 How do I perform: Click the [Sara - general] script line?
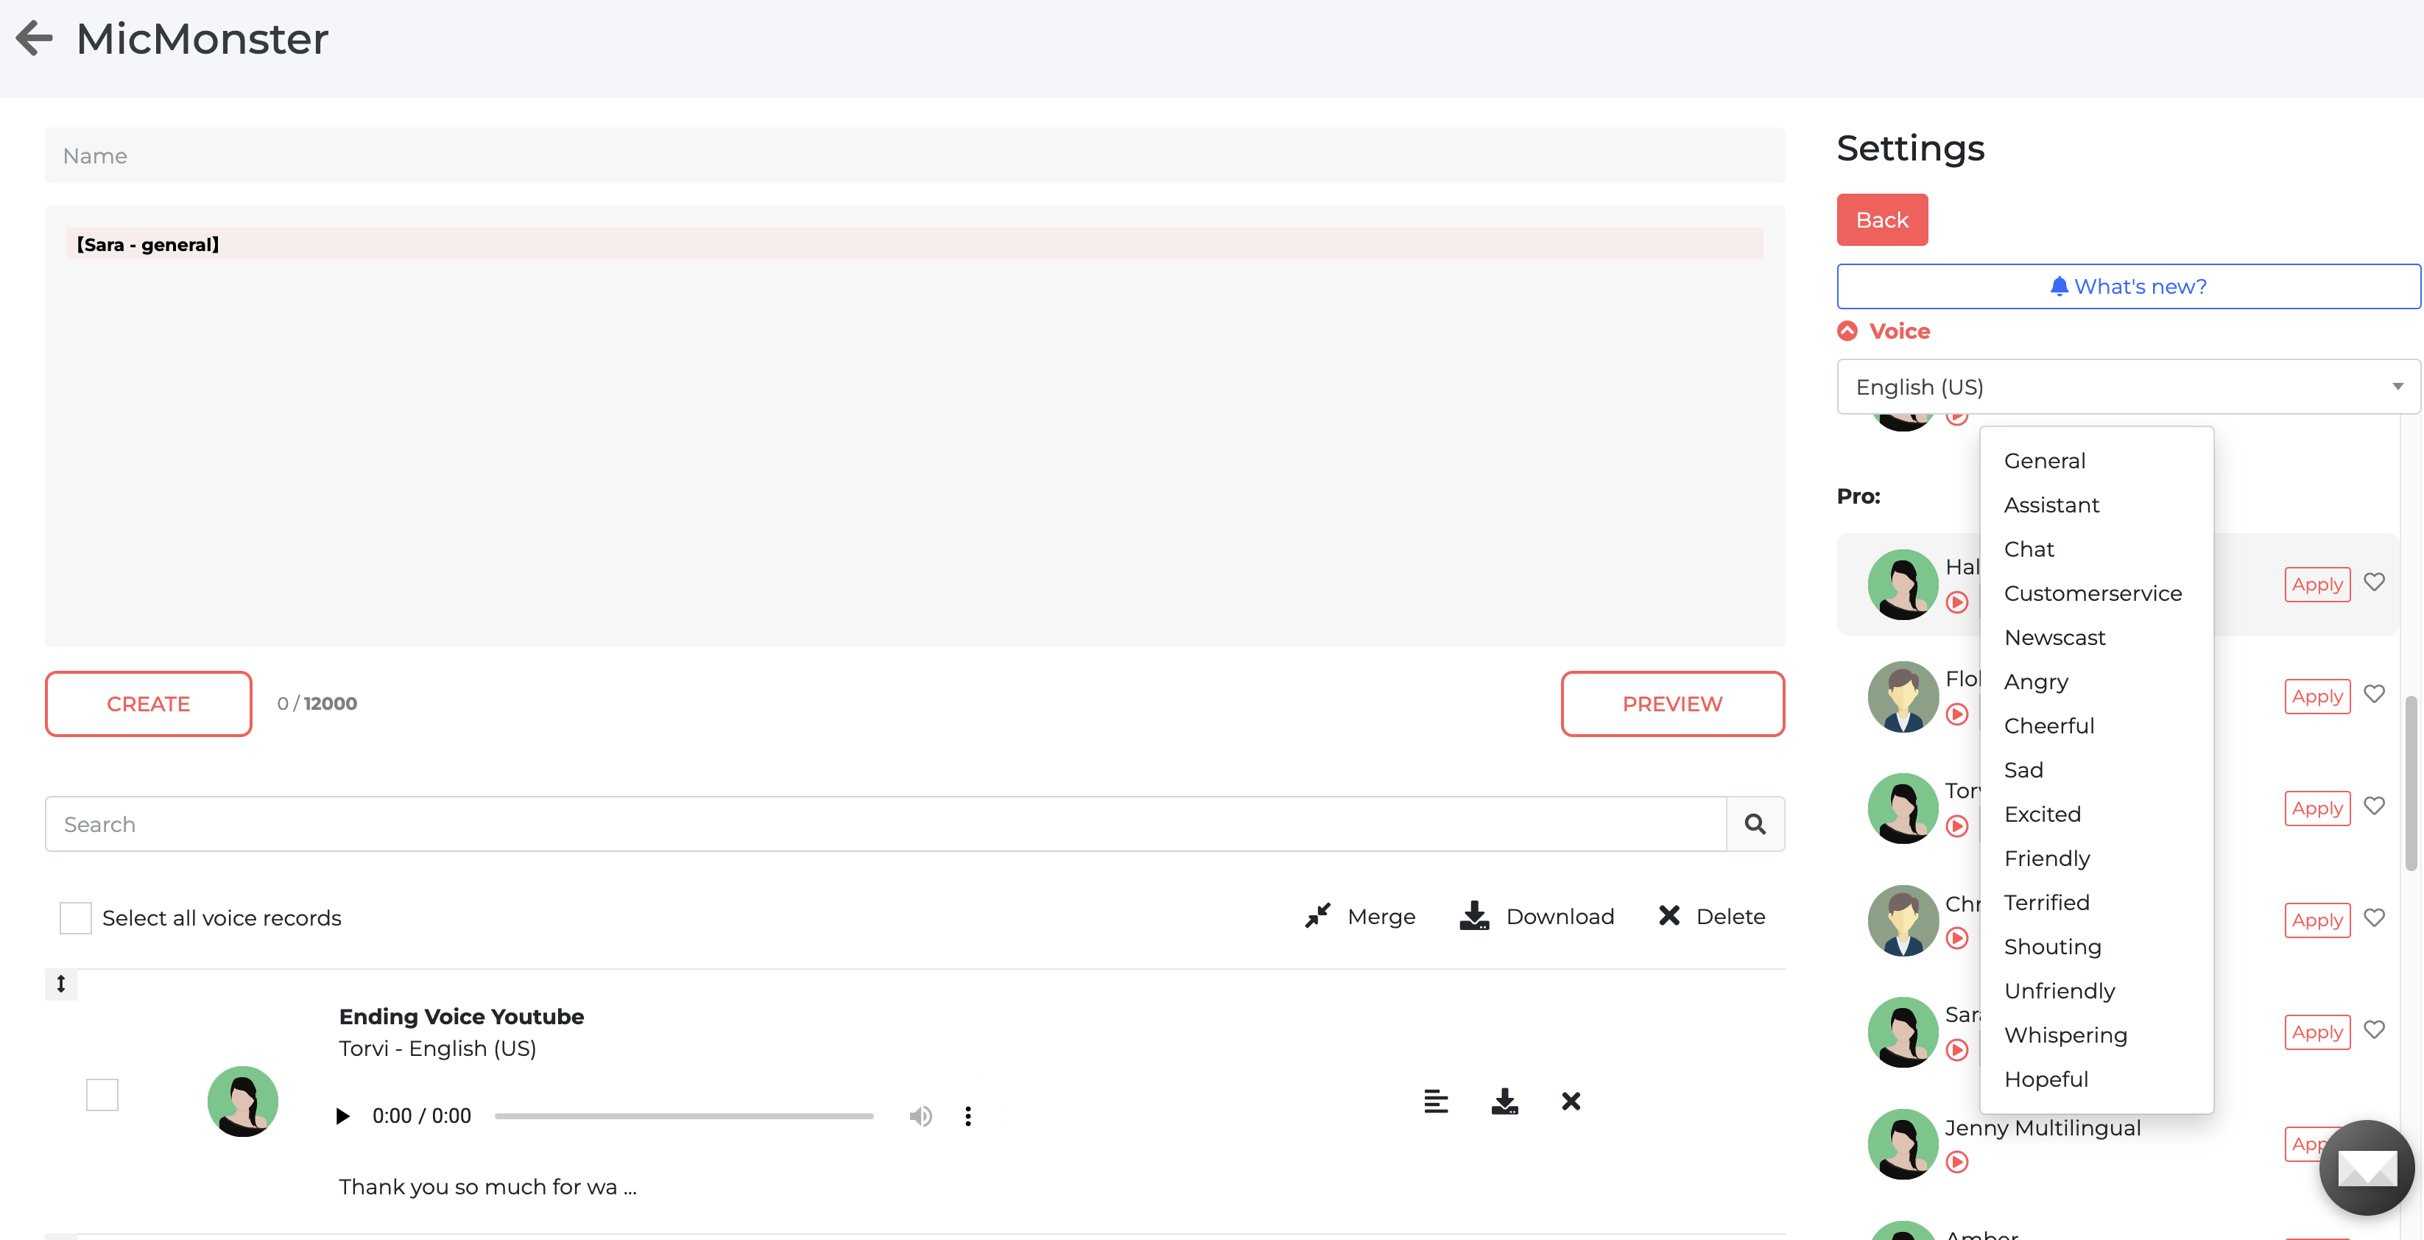pos(915,244)
